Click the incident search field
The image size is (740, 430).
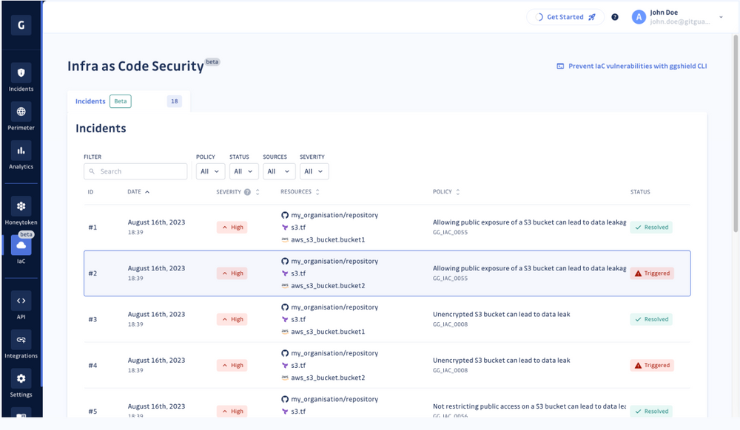(x=135, y=171)
